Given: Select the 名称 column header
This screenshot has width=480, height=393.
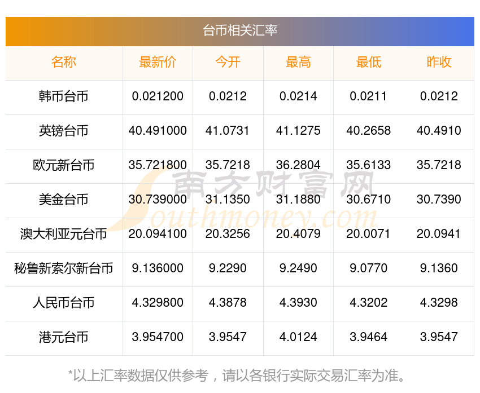Looking at the screenshot, I should click(x=64, y=62).
